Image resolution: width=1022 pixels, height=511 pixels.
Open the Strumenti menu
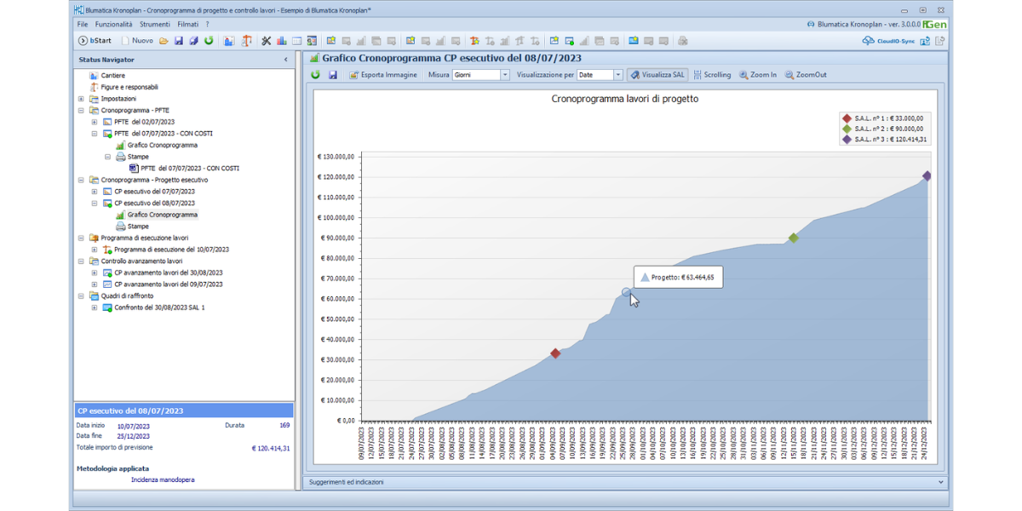coord(155,25)
